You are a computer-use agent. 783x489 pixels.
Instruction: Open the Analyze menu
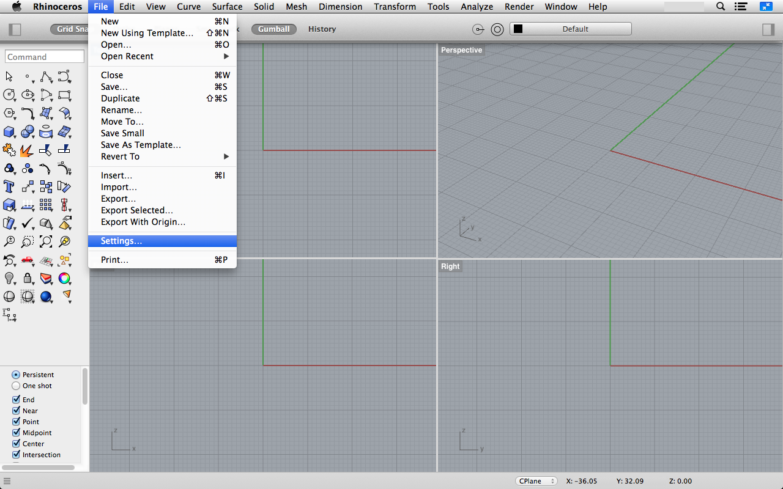point(477,7)
